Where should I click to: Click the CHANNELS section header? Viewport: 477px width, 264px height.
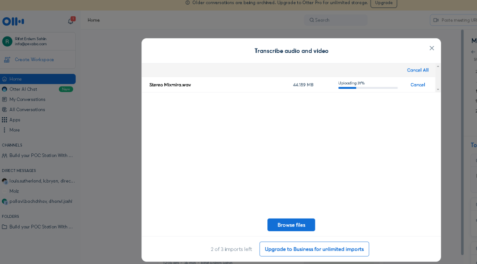tap(12, 145)
